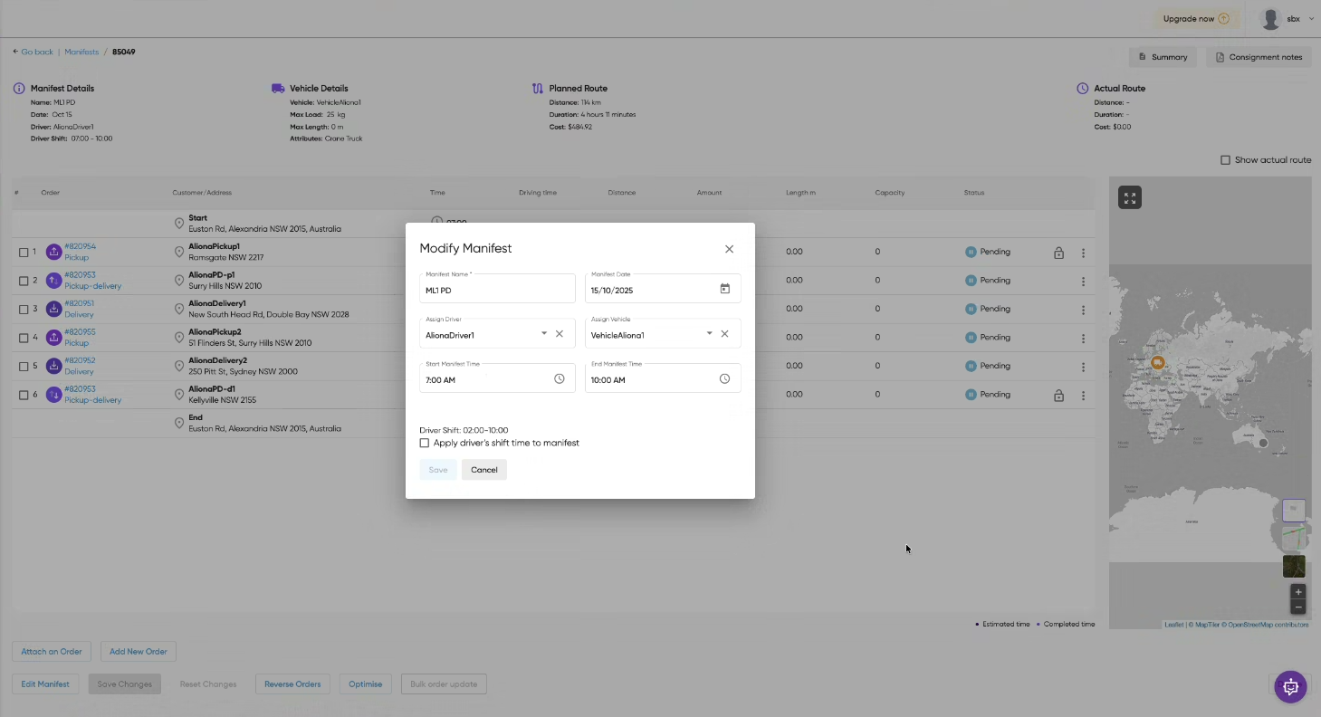
Task: Expand the map to fullscreen
Action: (x=1129, y=197)
